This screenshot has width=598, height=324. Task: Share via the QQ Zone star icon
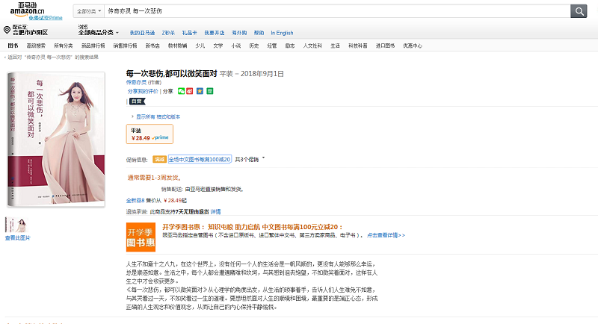pos(200,90)
